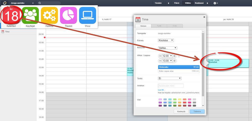Pick the light pink color swatch

160,99
